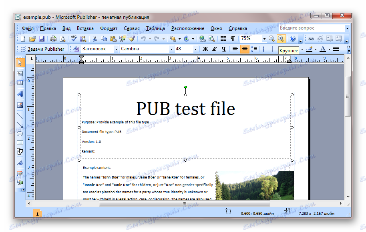Screen dimensions: 366x232
Task: Toggle special characters (¶) display
Action: point(233,39)
